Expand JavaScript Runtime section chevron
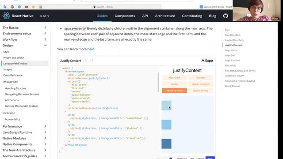The width and height of the screenshot is (283, 159). 45,132
